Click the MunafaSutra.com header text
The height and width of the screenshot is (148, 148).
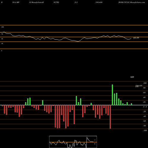click(137, 2)
